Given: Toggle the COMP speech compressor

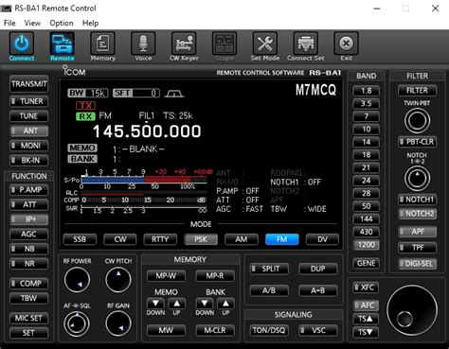Looking at the screenshot, I should coord(28,284).
